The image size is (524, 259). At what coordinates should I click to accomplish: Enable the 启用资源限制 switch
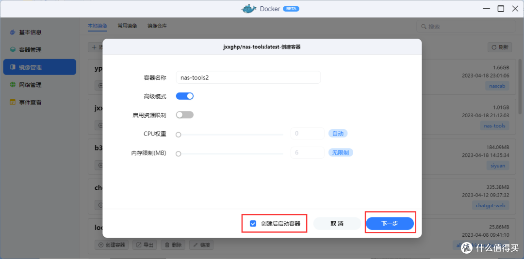click(x=185, y=115)
